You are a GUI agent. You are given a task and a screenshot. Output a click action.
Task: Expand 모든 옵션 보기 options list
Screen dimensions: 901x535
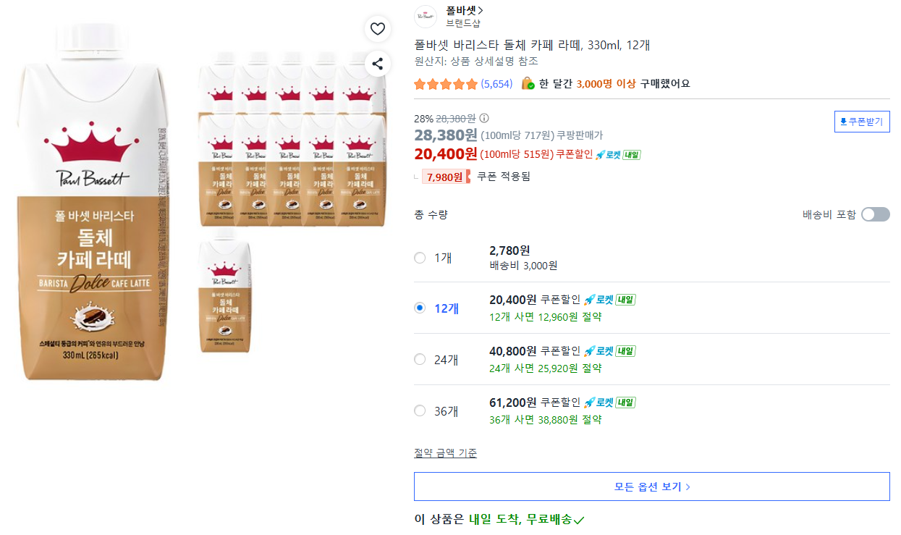click(651, 486)
